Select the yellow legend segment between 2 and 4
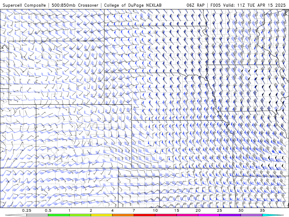 tap(102, 215)
